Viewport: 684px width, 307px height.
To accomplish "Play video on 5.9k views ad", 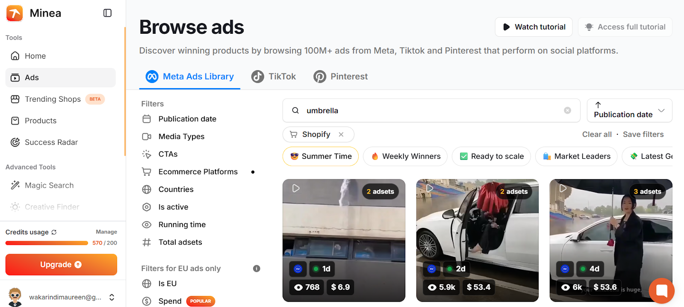I will (x=430, y=188).
